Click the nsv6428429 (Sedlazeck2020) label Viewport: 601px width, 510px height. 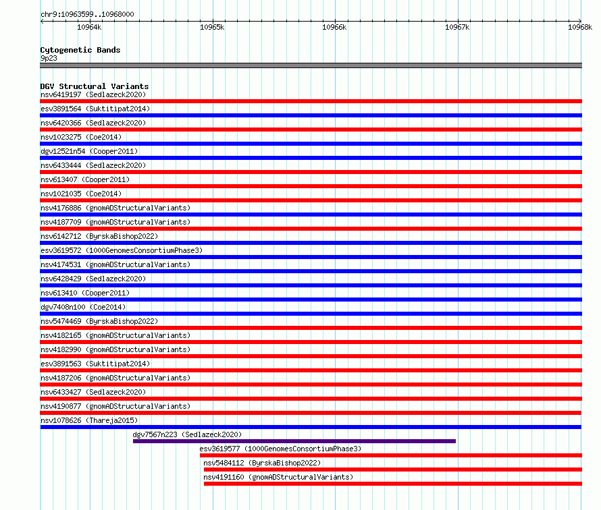pyautogui.click(x=93, y=279)
